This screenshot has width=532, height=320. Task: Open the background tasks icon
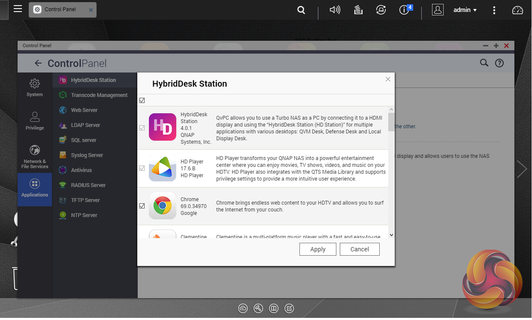coord(359,10)
